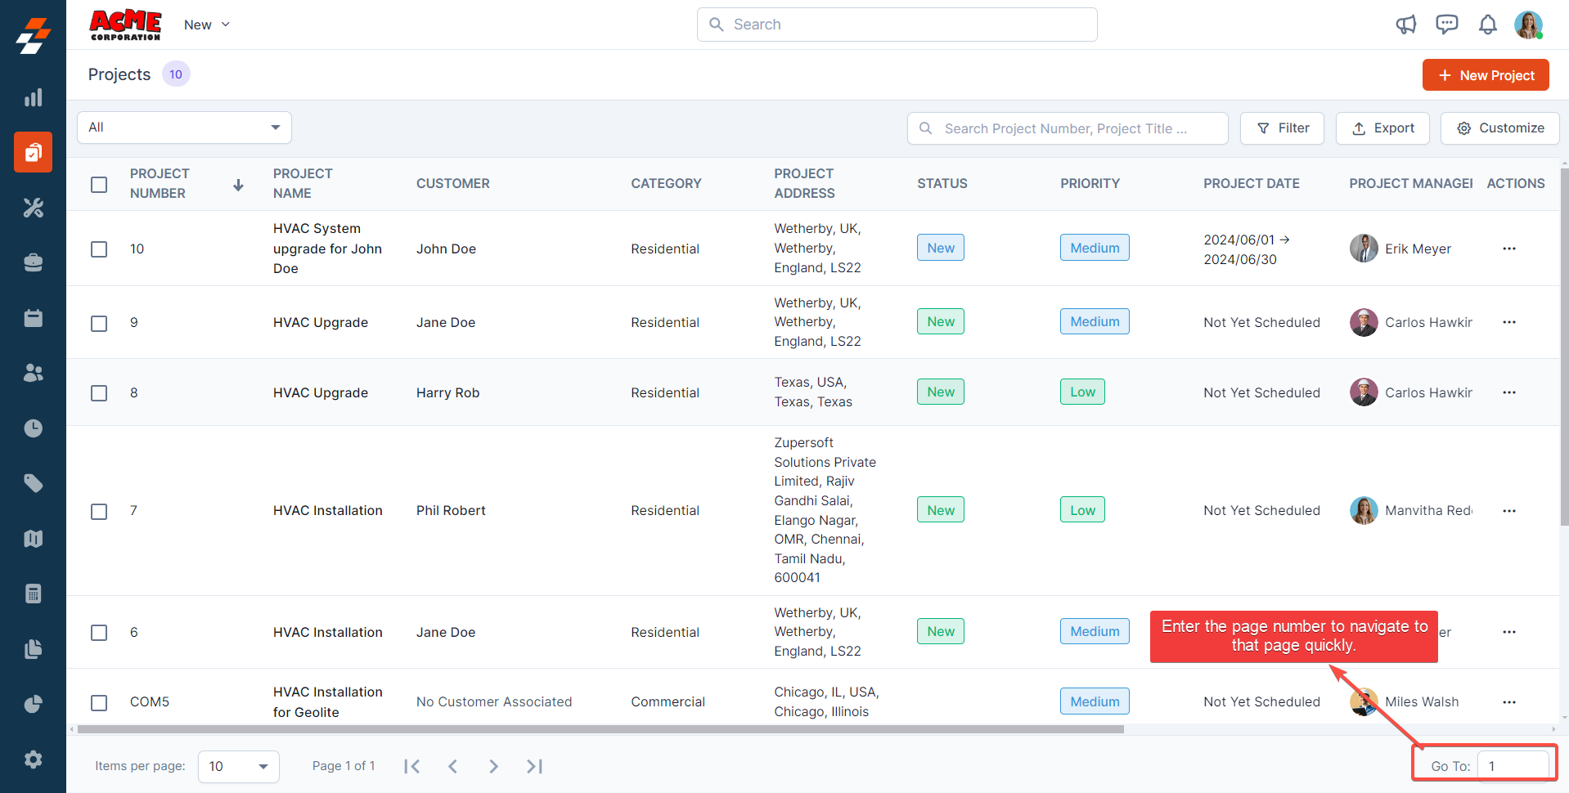Tick the checkbox for project 10

[99, 249]
